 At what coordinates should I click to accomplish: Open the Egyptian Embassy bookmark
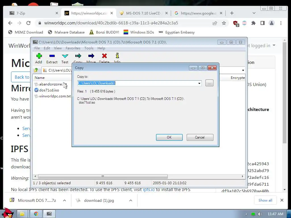point(176,32)
